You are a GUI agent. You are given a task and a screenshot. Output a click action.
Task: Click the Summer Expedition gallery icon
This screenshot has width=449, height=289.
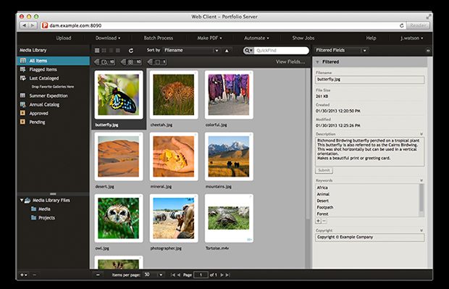(23, 96)
